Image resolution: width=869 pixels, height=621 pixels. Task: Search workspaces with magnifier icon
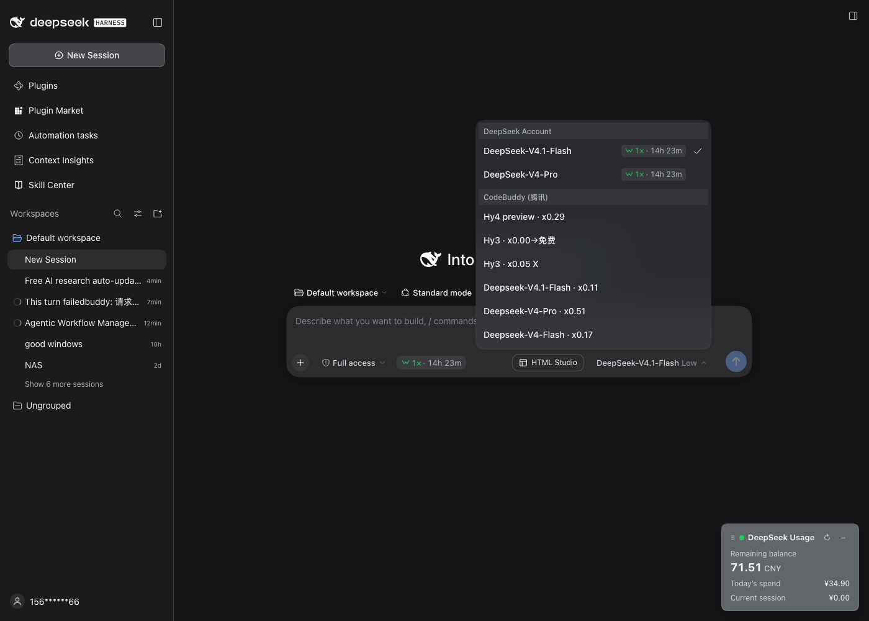118,214
